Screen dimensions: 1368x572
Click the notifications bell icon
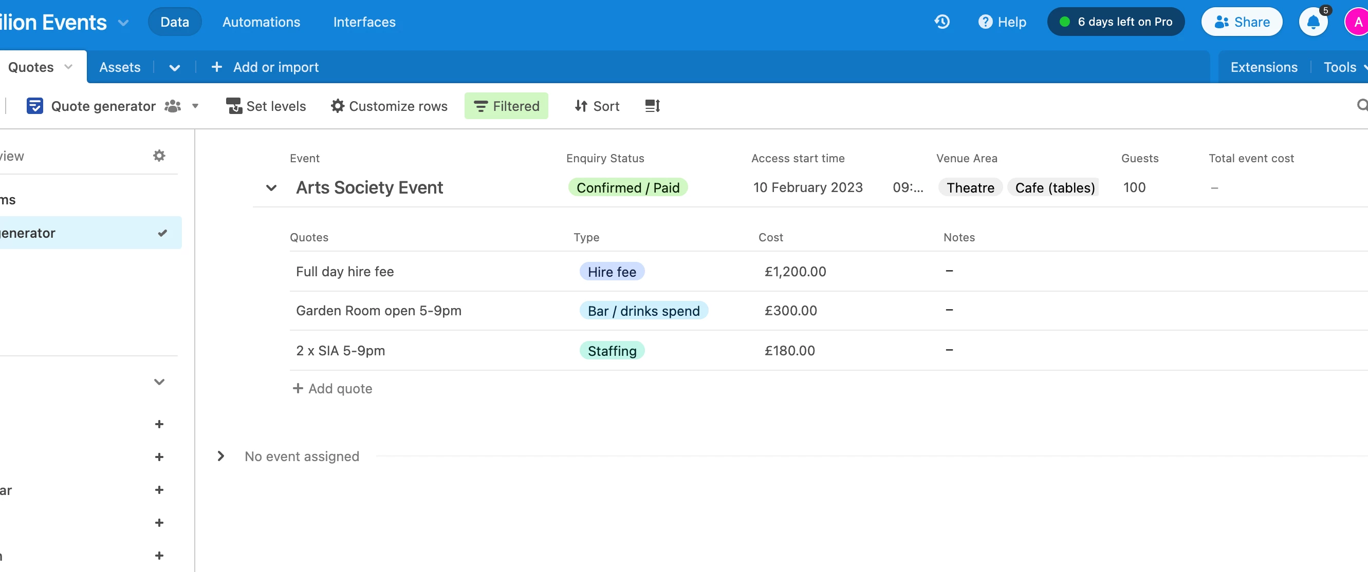pyautogui.click(x=1313, y=22)
